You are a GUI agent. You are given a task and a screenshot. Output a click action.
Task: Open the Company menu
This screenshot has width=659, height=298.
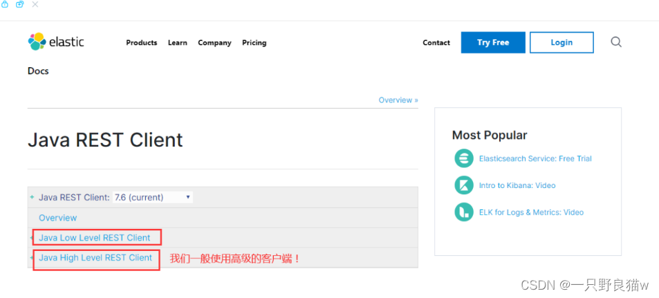point(215,42)
